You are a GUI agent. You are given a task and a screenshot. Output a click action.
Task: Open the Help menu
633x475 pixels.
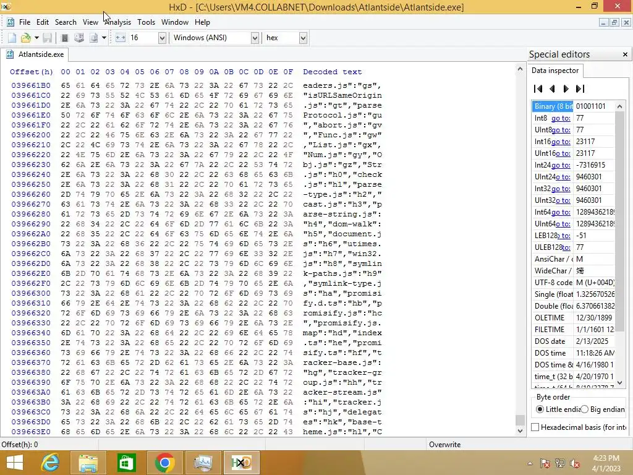202,22
